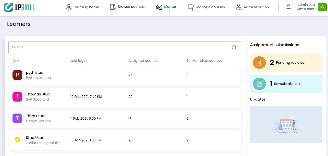Viewport: 328px width, 156px height.
Task: Open the Administration menu
Action: [x=252, y=7]
